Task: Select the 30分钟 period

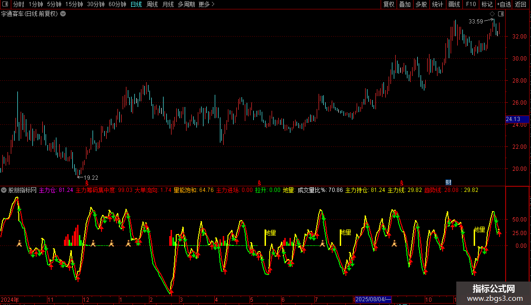Action: [x=96, y=4]
